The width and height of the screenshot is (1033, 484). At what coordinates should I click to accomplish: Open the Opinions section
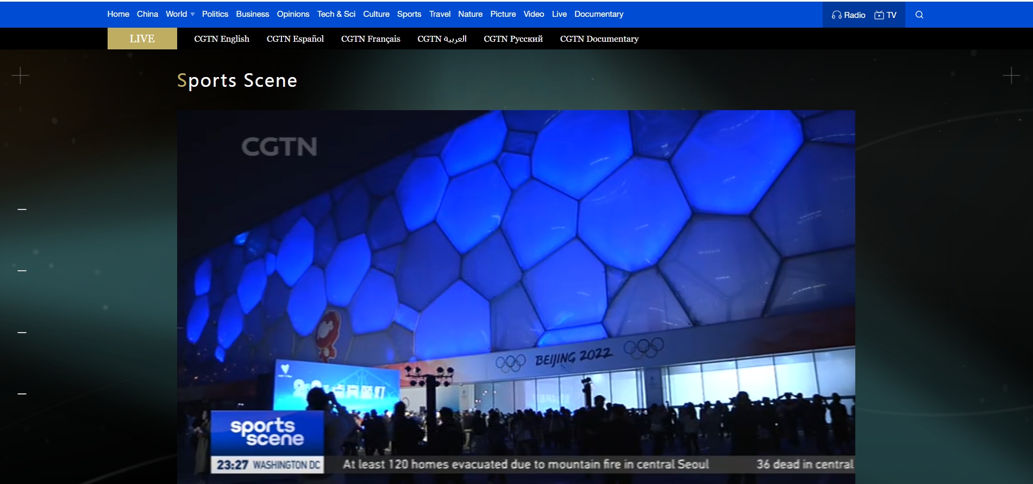(x=293, y=14)
